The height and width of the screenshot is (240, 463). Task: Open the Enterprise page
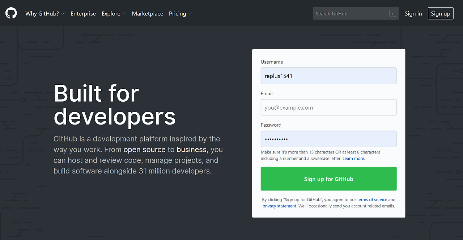point(83,13)
